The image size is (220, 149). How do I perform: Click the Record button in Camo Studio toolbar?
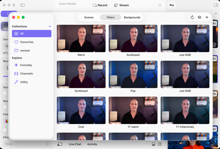(x=100, y=5)
